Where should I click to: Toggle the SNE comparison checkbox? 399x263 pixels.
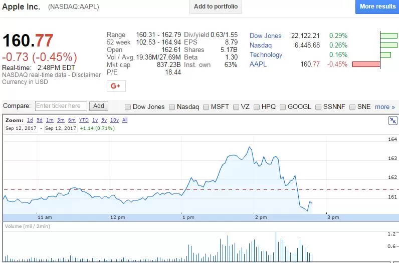click(x=352, y=107)
